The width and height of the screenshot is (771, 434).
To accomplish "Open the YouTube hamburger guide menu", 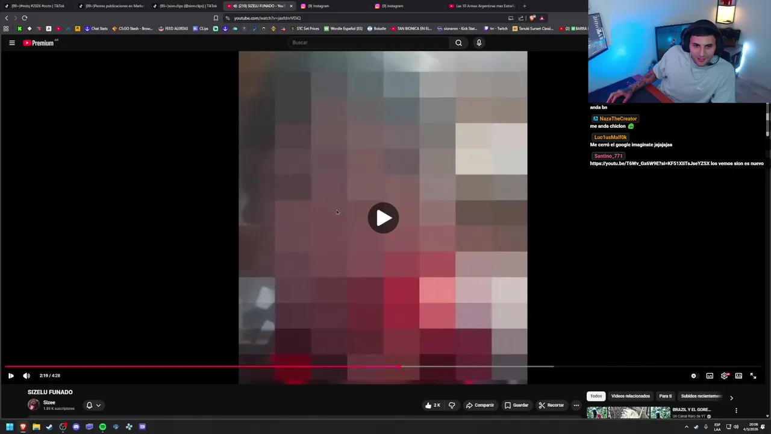I will (x=11, y=43).
